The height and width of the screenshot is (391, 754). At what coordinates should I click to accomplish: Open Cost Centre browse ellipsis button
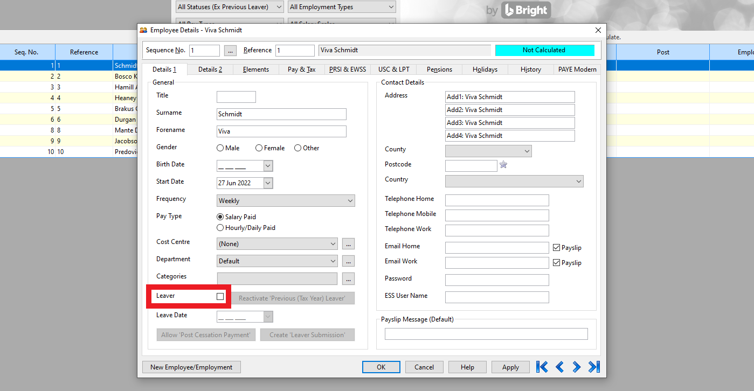(349, 244)
